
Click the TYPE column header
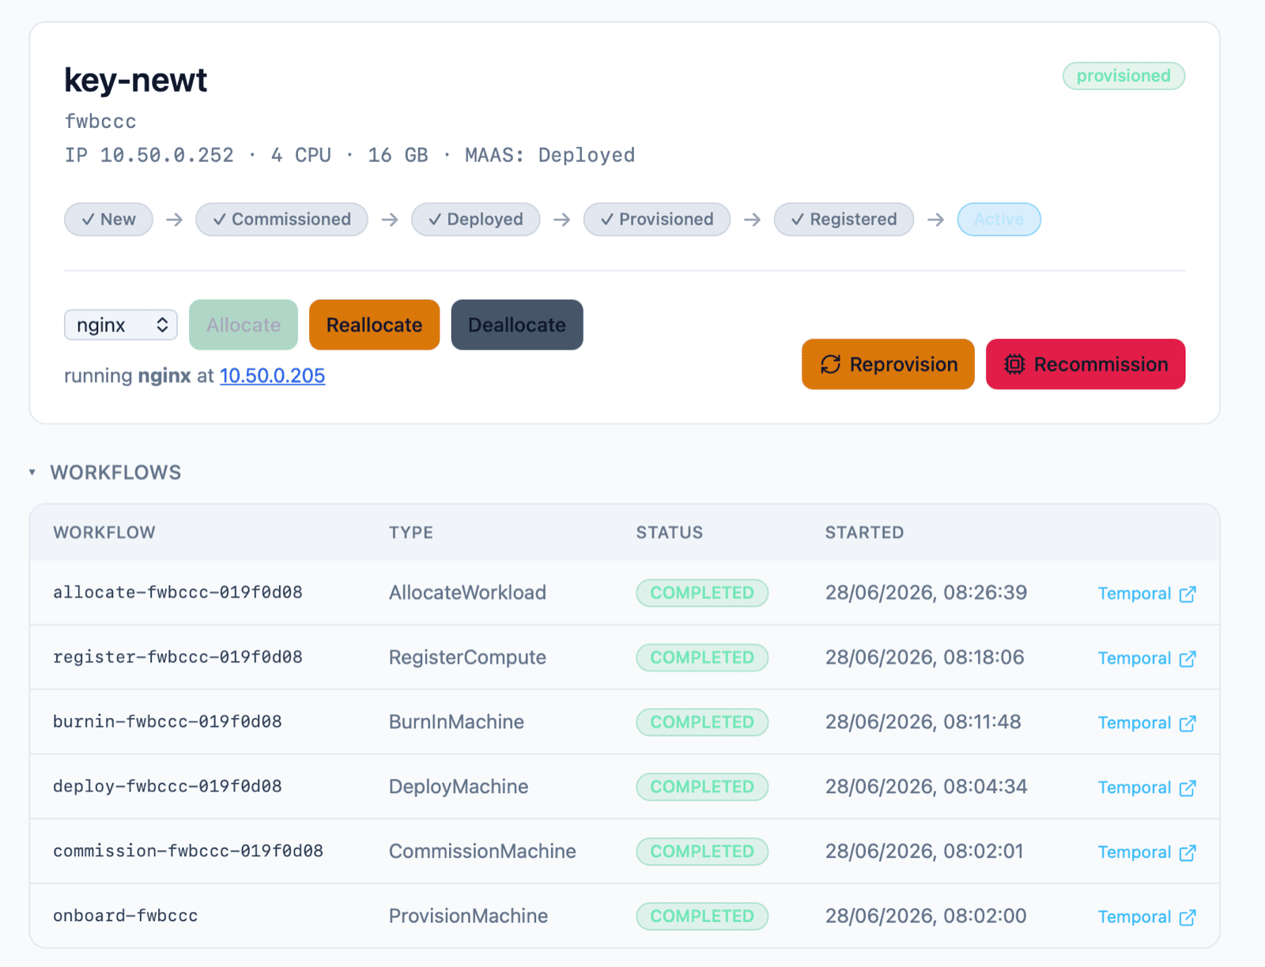411,532
